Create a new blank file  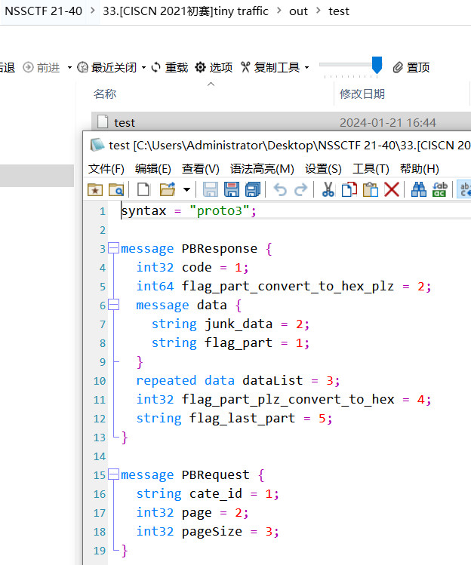143,189
